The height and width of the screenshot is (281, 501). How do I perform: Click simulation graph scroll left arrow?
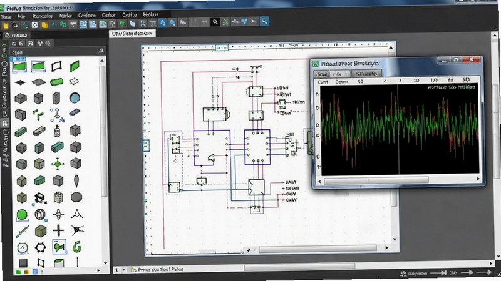click(319, 182)
